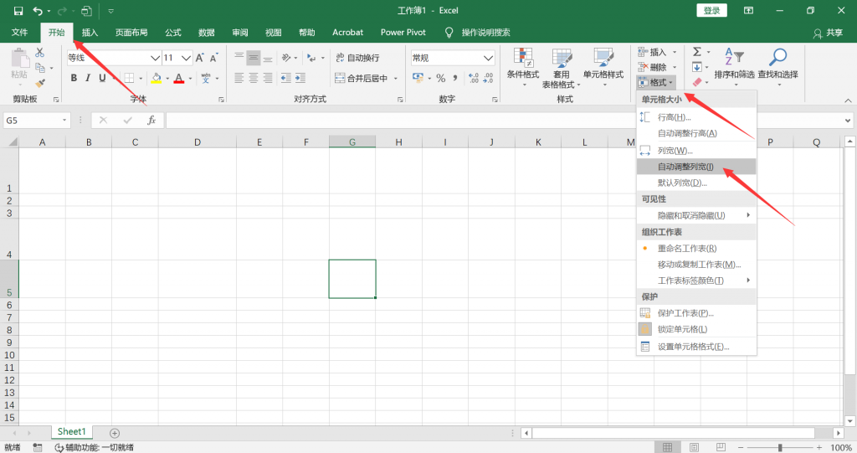857x453 pixels.
Task: Select Rename Sheet (重命名工作表) menu item
Action: click(696, 249)
